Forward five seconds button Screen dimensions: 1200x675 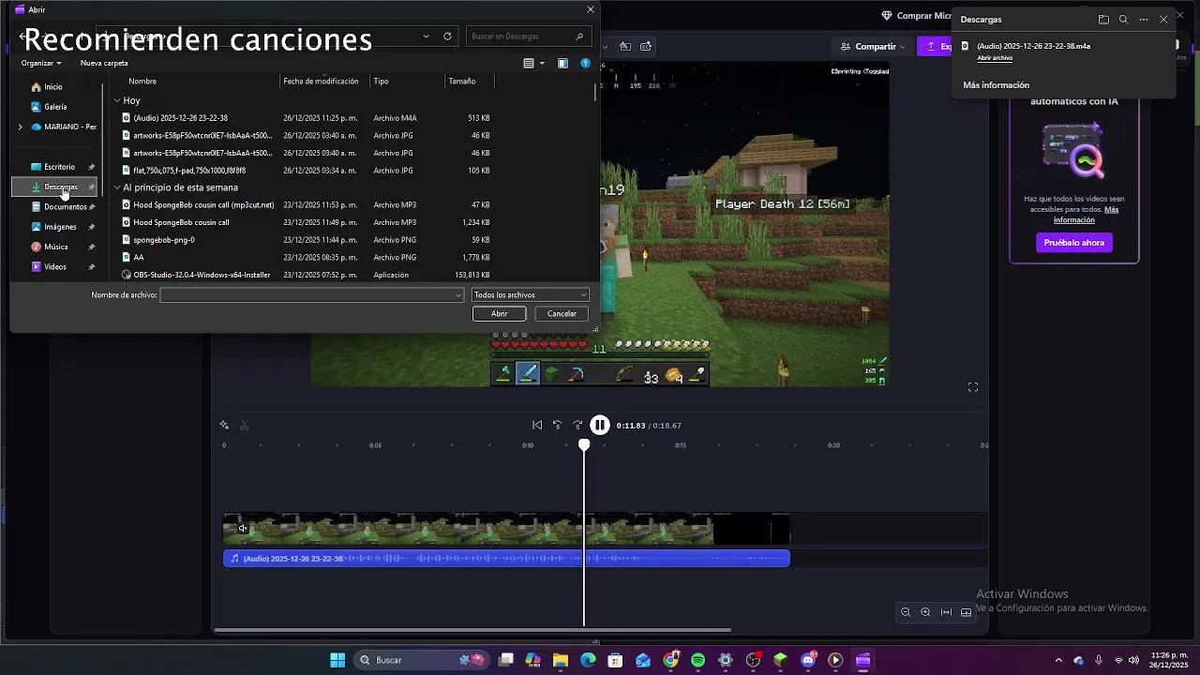[577, 425]
